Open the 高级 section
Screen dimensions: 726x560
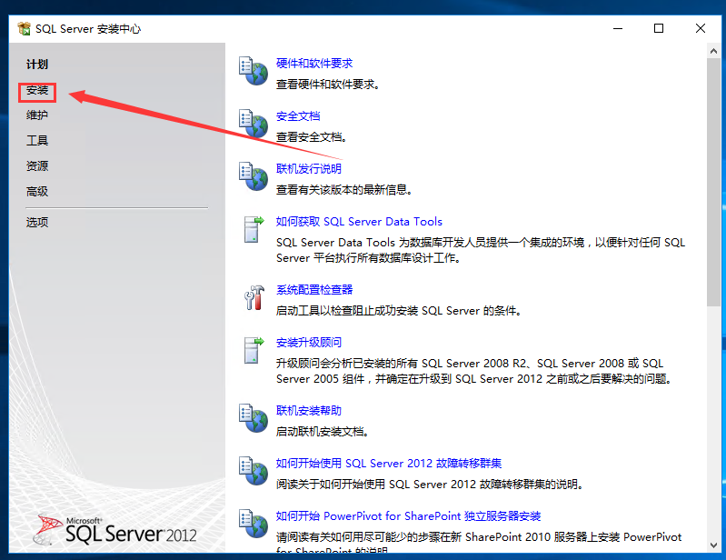click(37, 192)
